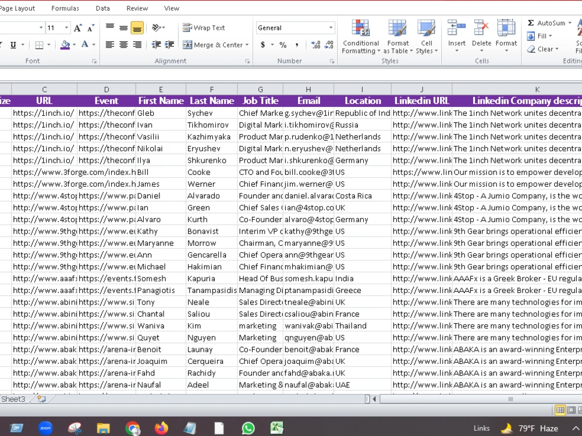The height and width of the screenshot is (436, 582).
Task: Toggle Wrap Text
Action: pyautogui.click(x=204, y=28)
